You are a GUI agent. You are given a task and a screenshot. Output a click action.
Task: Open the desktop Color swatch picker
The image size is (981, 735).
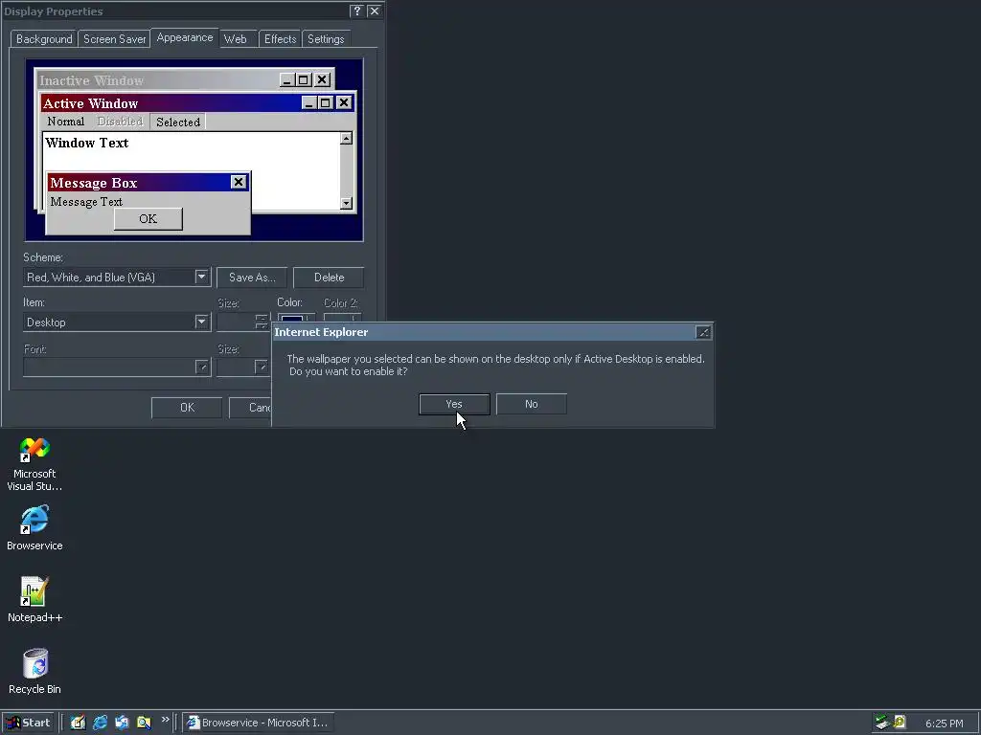pyautogui.click(x=295, y=318)
